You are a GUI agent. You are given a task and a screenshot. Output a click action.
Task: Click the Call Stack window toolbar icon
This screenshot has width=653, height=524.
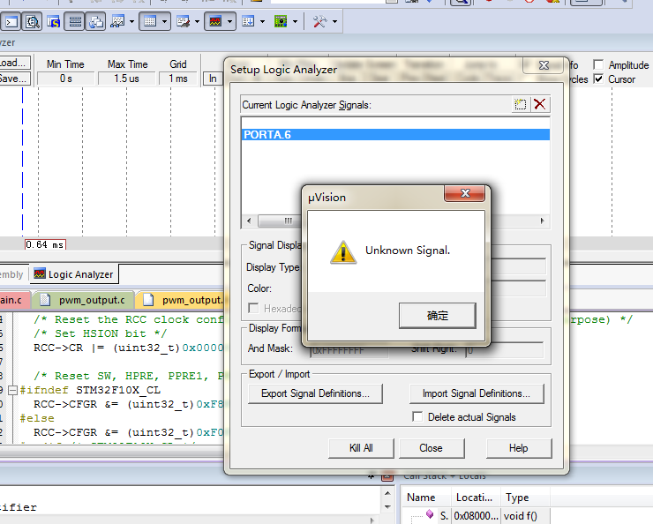pyautogui.click(x=96, y=21)
